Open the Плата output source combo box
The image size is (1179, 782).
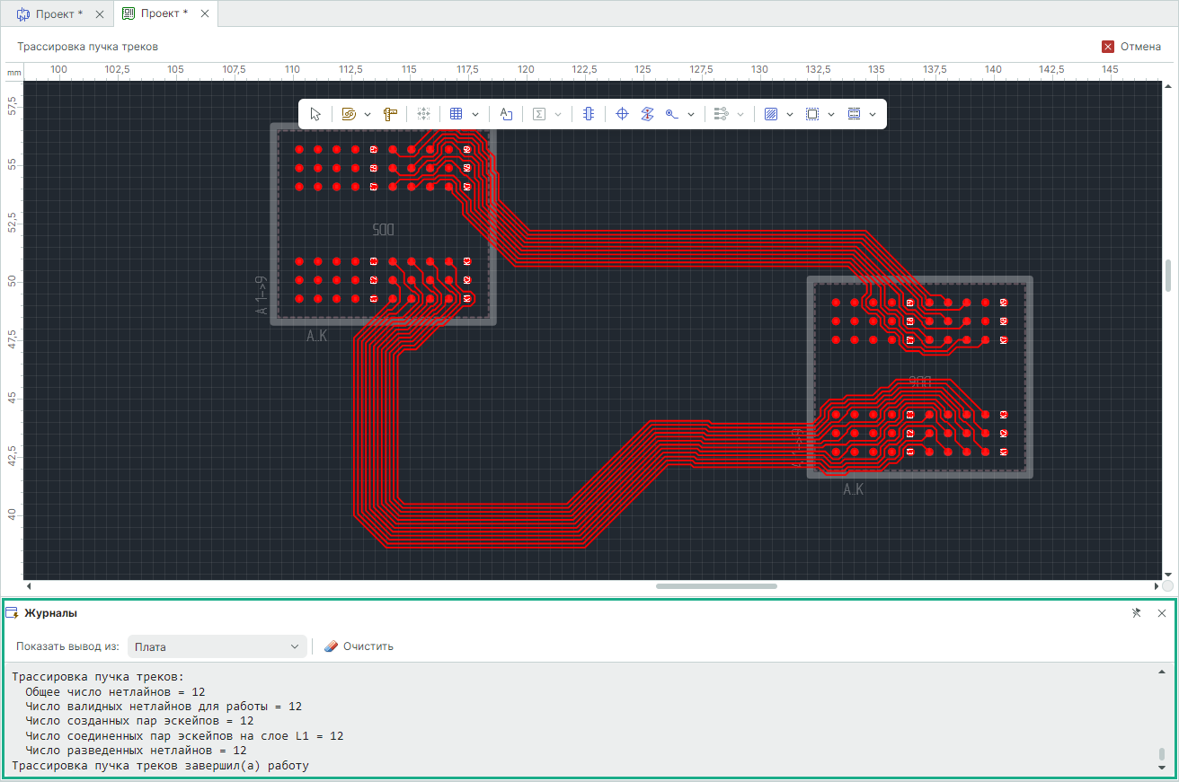[x=217, y=646]
